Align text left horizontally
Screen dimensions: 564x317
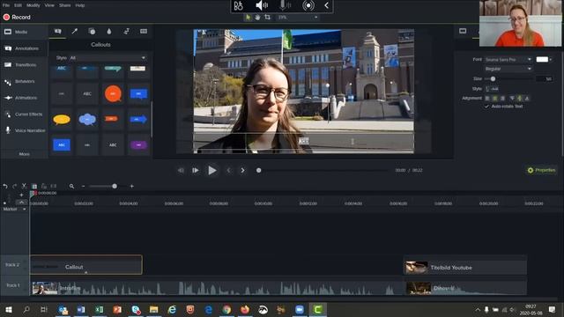tap(487, 98)
